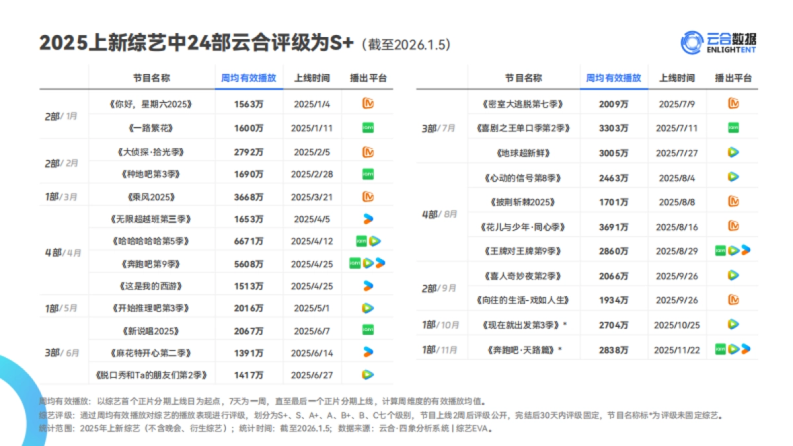Click the 上线时间 column header
This screenshot has height=446, width=793.
[x=311, y=77]
